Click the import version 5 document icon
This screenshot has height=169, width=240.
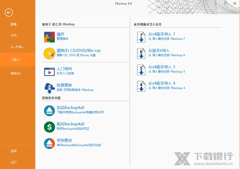141,70
